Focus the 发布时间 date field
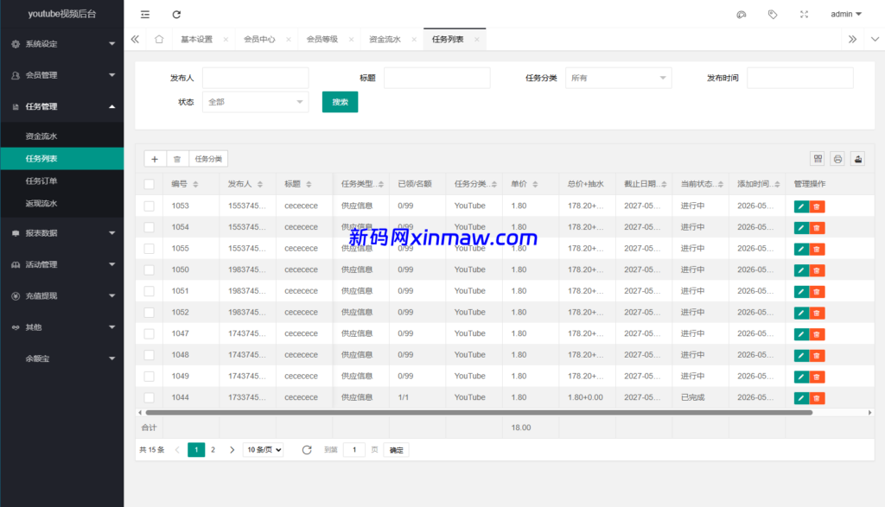The image size is (885, 507). coord(800,78)
